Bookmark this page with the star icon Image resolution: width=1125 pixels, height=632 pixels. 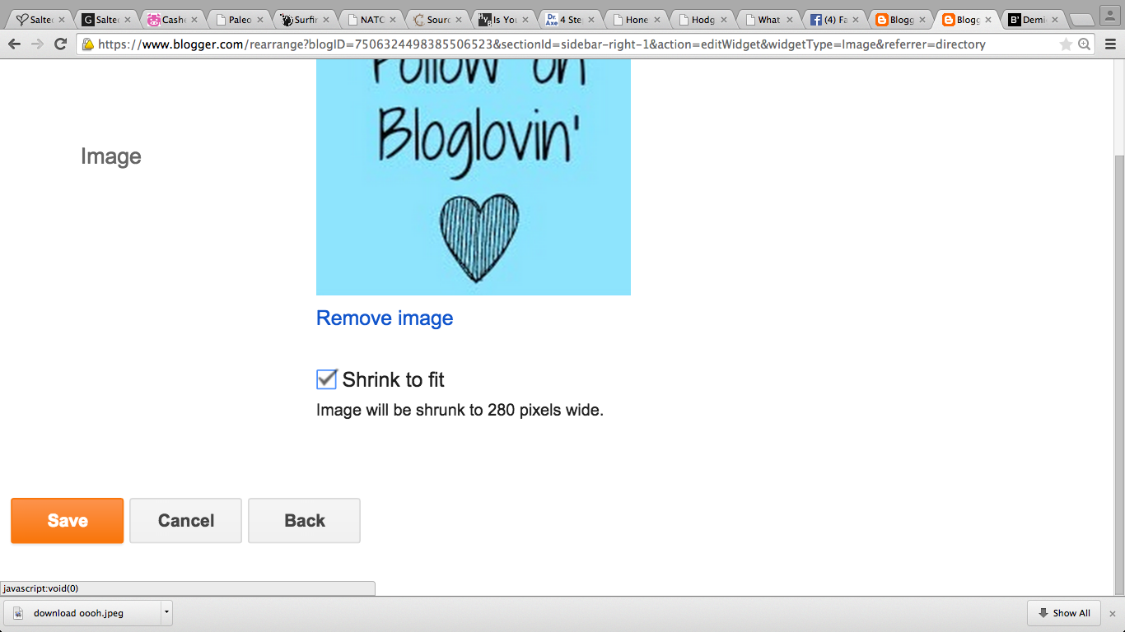pyautogui.click(x=1067, y=44)
